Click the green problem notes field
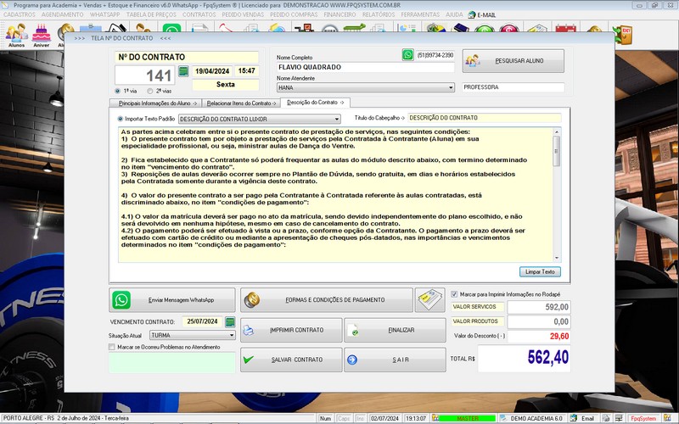The height and width of the screenshot is (424, 679). 172,363
